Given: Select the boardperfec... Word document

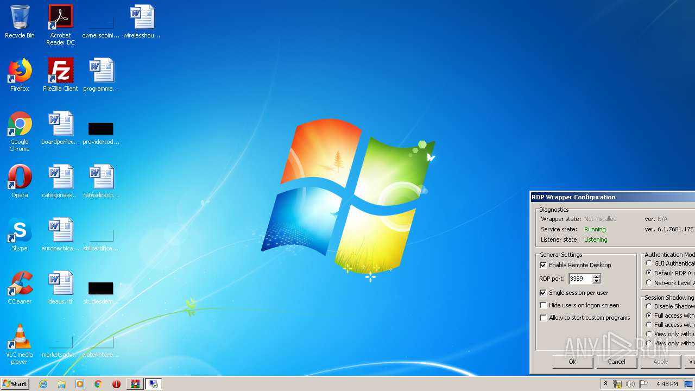Looking at the screenshot, I should tap(60, 128).
